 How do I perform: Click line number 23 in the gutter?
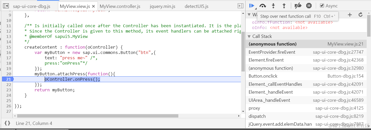(9, 90)
